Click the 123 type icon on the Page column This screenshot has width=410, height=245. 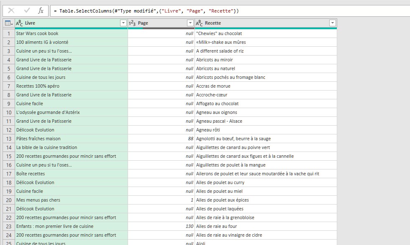click(132, 23)
